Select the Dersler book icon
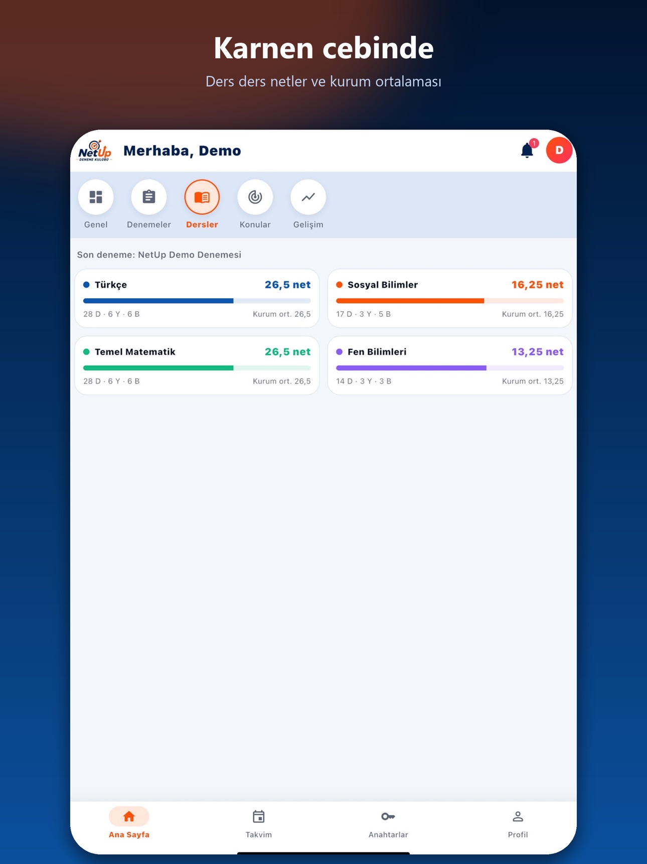The height and width of the screenshot is (864, 647). coord(202,197)
